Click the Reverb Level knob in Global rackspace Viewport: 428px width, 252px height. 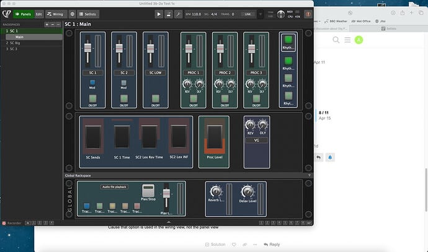coord(216,191)
